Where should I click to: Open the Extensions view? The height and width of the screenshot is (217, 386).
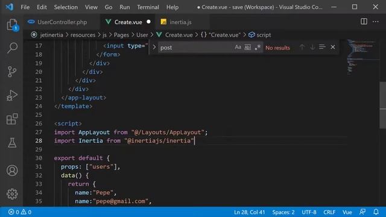coord(12,119)
